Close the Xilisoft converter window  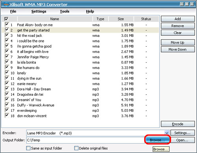[x=192, y=4]
